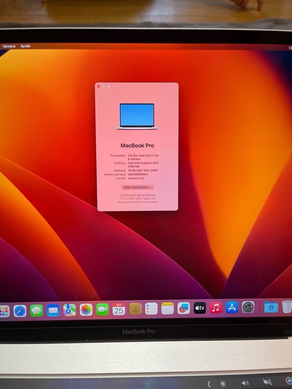Start FaceTime from the Dock
Image resolution: width=292 pixels, height=389 pixels.
coord(103,309)
